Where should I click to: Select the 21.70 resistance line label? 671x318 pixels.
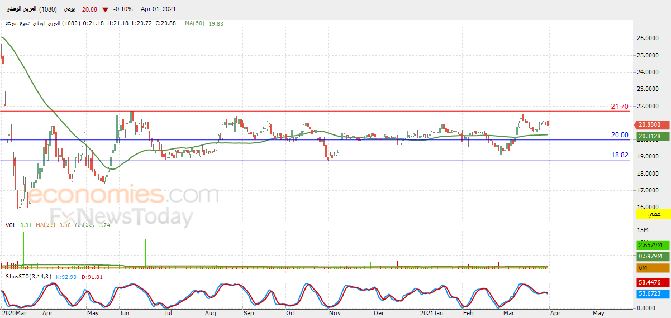pyautogui.click(x=620, y=107)
